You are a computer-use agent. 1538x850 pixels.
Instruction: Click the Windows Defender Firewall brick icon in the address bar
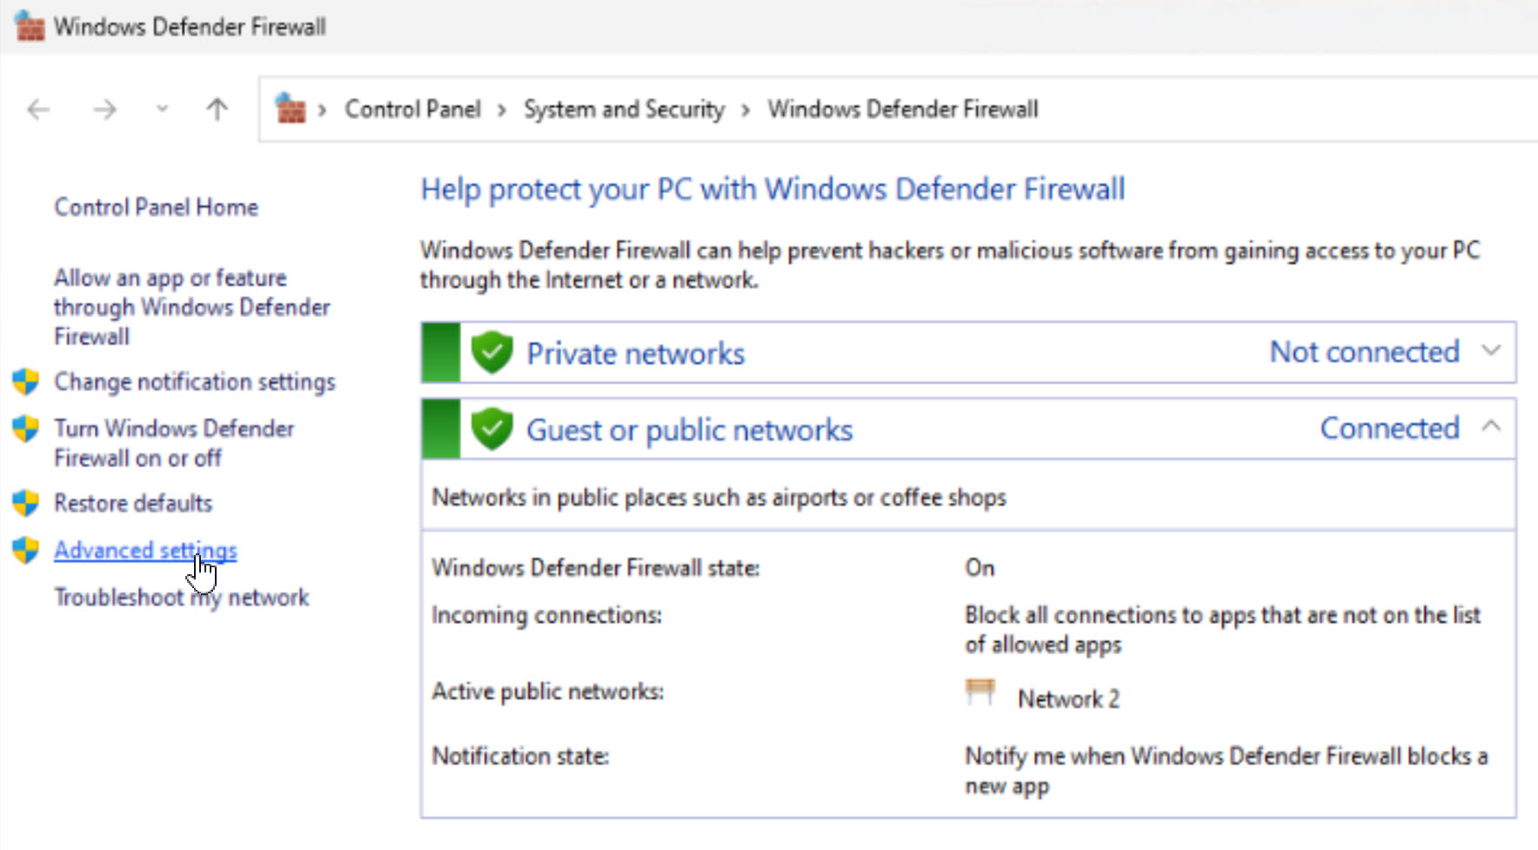pos(292,108)
